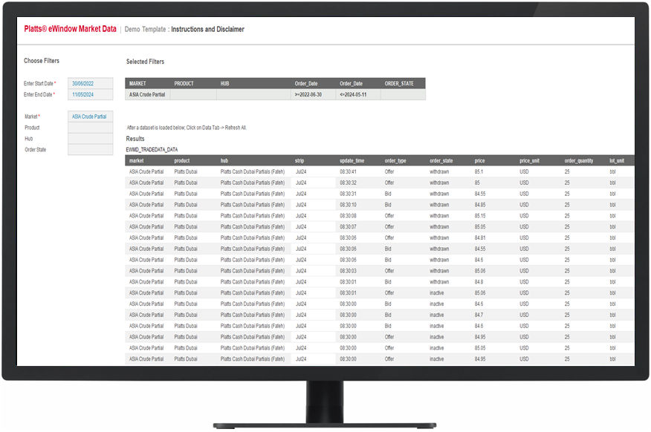651x432 pixels.
Task: Click the update_time cell 08:30:07
Action: [348, 227]
